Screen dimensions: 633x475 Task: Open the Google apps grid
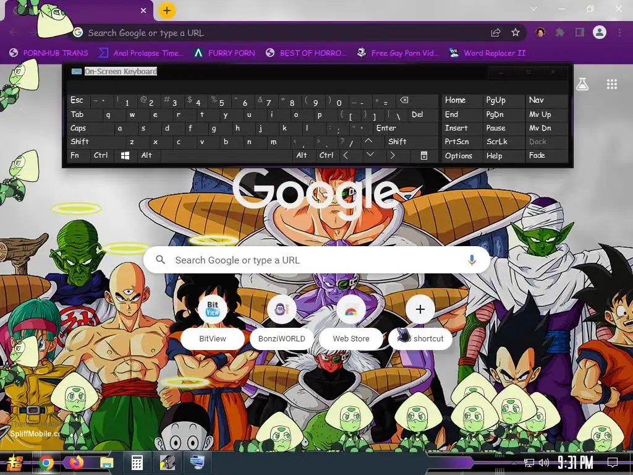pos(611,84)
